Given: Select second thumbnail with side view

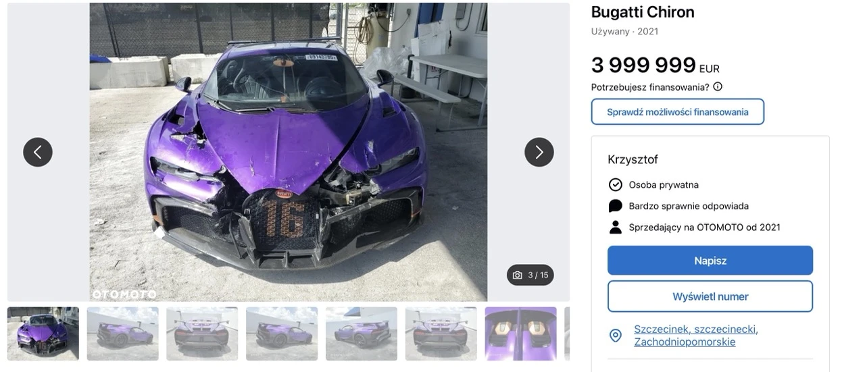Looking at the screenshot, I should pyautogui.click(x=123, y=334).
